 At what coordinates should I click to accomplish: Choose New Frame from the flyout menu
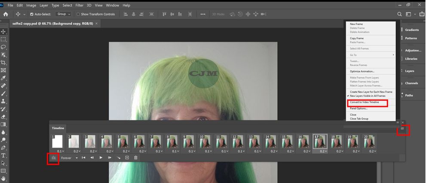click(356, 24)
